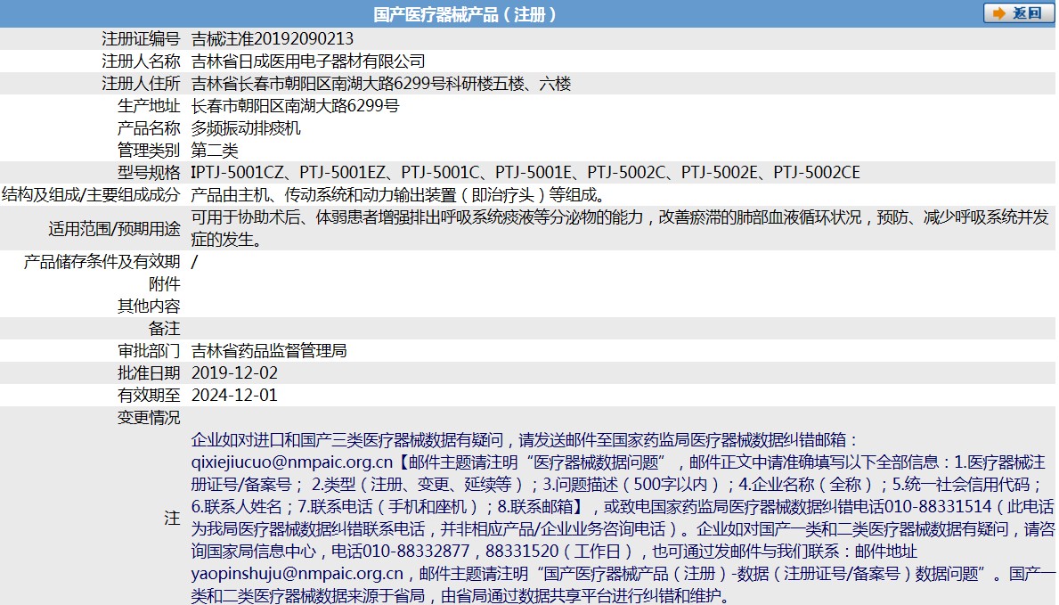Viewport: 1059px width, 605px height.
Task: Select management category 第二类
Action: [215, 151]
